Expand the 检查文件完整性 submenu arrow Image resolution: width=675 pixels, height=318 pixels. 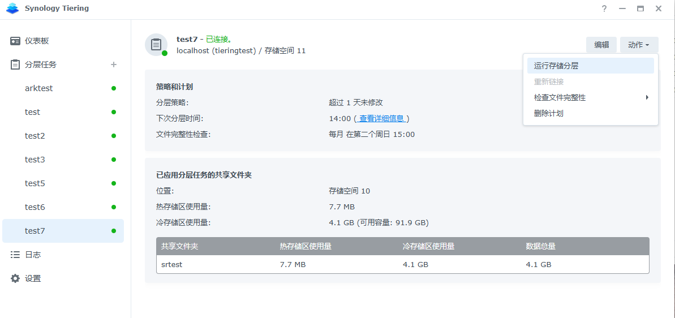point(647,97)
